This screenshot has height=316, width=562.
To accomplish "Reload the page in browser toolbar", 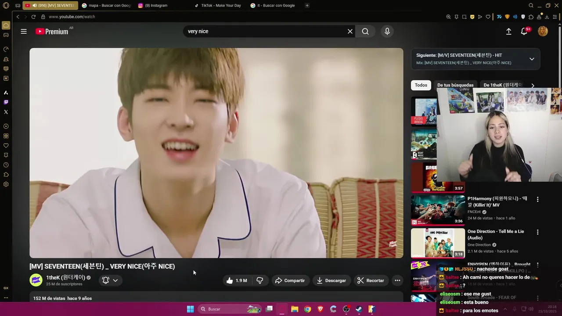I will 33,17.
